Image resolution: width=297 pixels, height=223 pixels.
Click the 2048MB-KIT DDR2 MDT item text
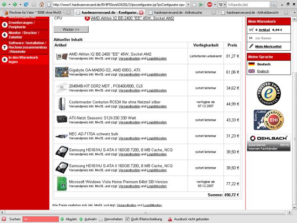pos(106,86)
